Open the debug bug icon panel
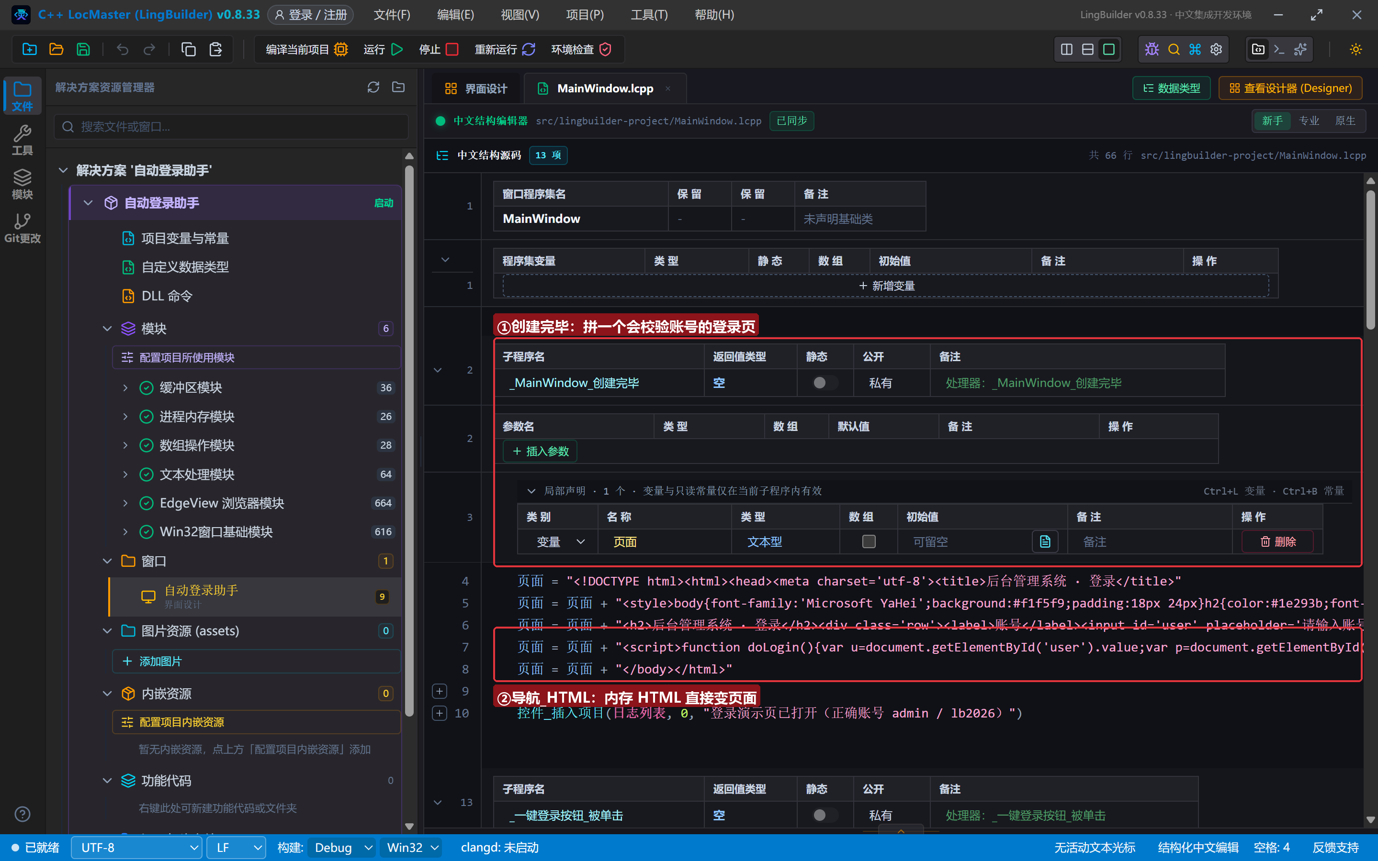1378x861 pixels. (1152, 50)
